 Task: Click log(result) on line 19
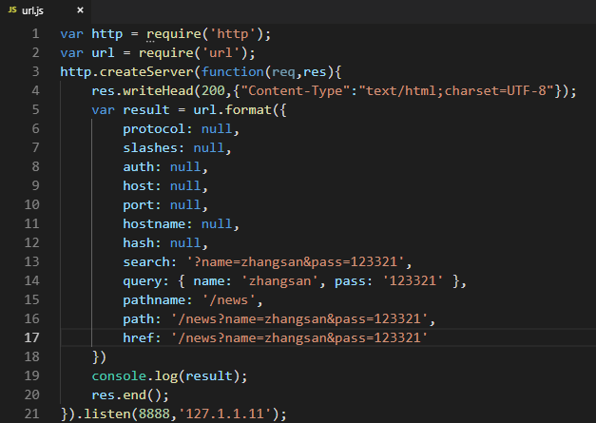pos(198,376)
